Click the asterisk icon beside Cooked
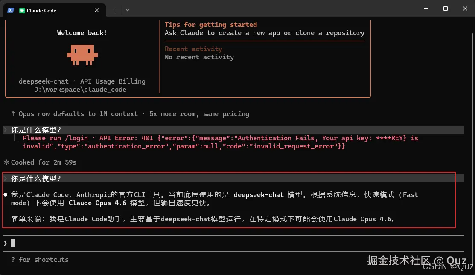 (6, 162)
